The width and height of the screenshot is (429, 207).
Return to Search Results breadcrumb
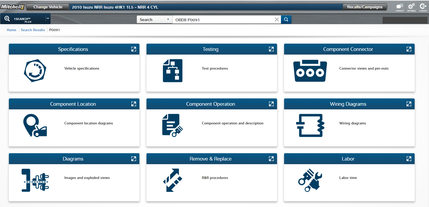coord(33,30)
